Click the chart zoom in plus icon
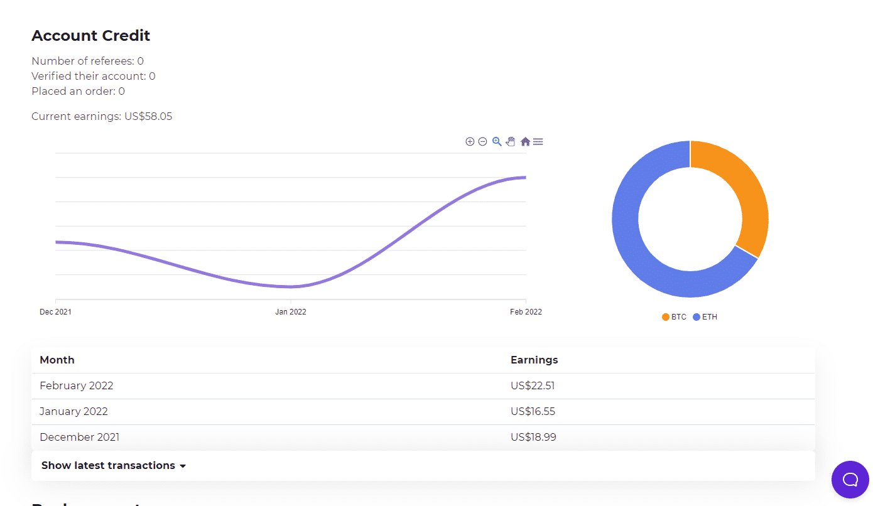873x506 pixels. (470, 142)
